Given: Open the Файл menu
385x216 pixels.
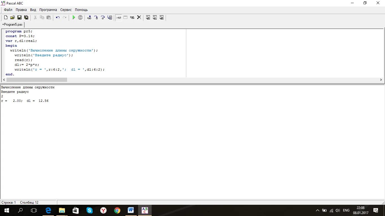Looking at the screenshot, I should [8, 10].
